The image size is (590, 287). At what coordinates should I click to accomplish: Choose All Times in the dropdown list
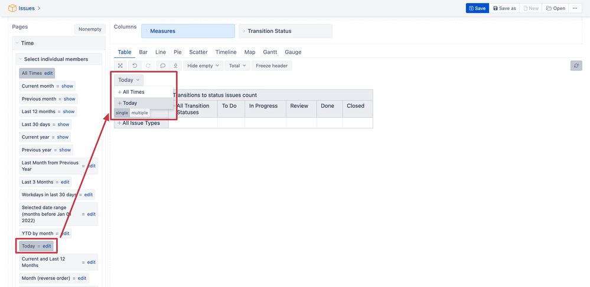tap(133, 92)
